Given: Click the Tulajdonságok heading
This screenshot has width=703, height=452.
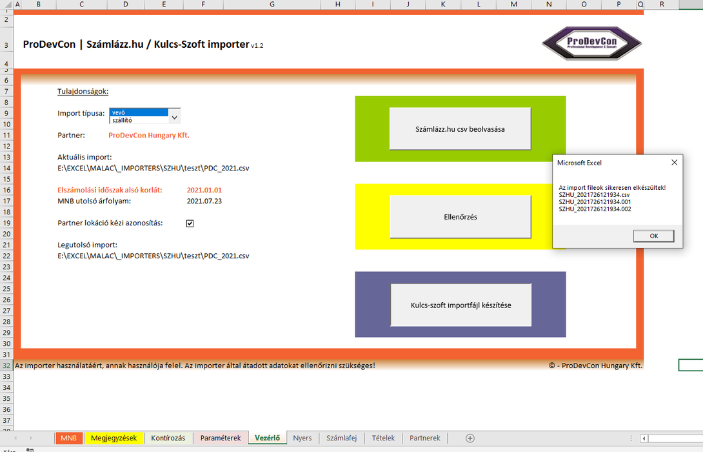Looking at the screenshot, I should 83,91.
